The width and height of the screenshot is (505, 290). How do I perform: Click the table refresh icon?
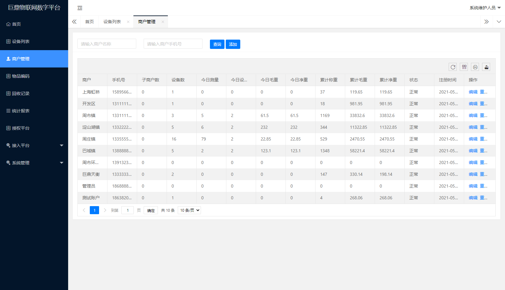(453, 67)
